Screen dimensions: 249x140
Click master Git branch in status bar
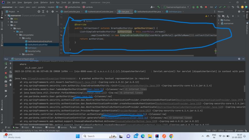click(239, 131)
